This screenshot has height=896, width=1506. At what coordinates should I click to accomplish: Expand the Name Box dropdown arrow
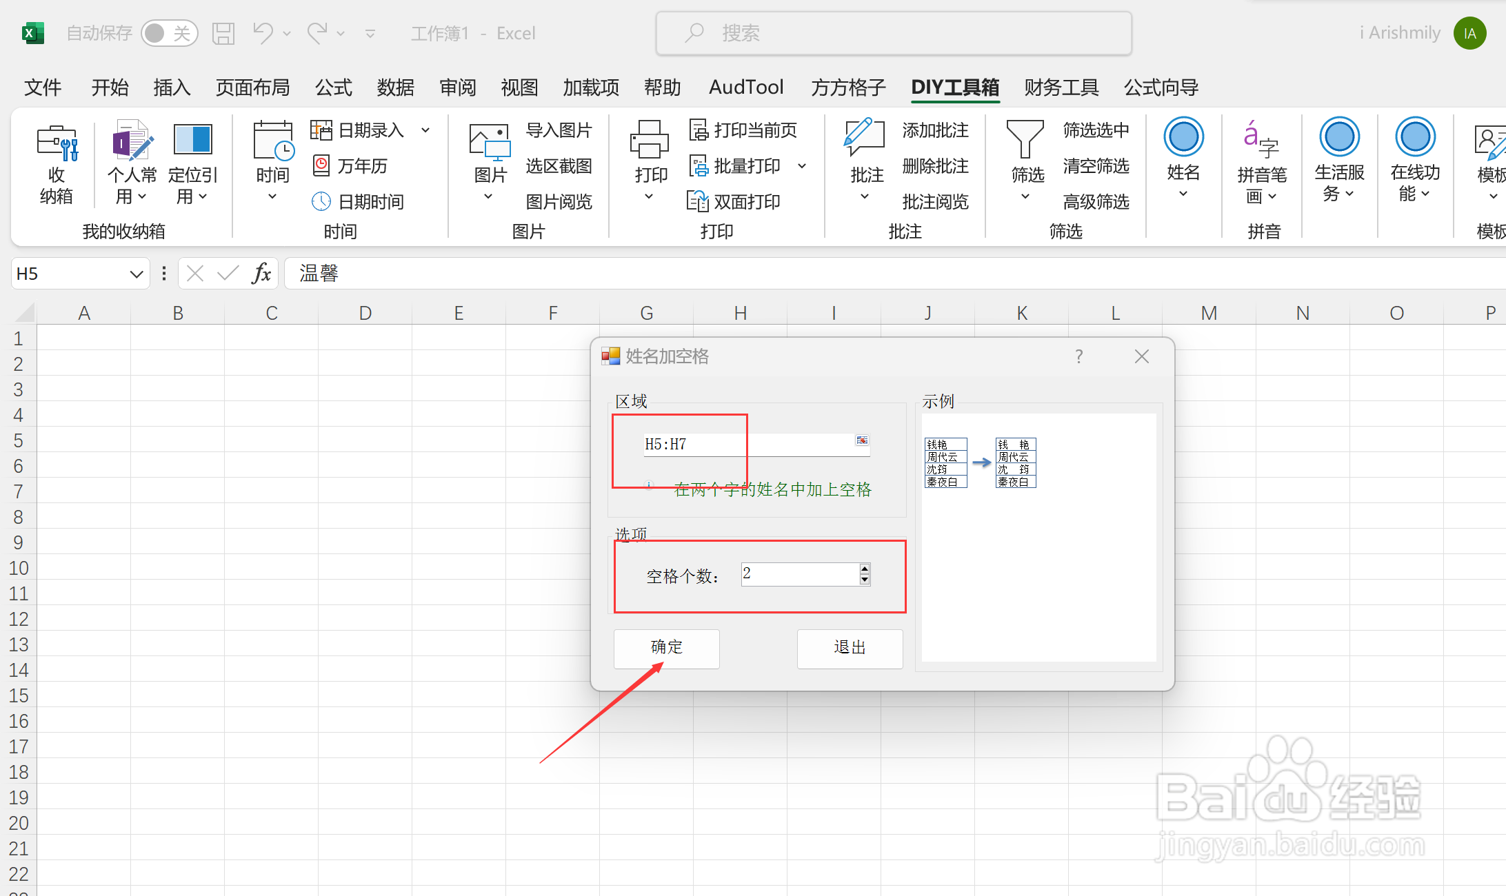(136, 274)
